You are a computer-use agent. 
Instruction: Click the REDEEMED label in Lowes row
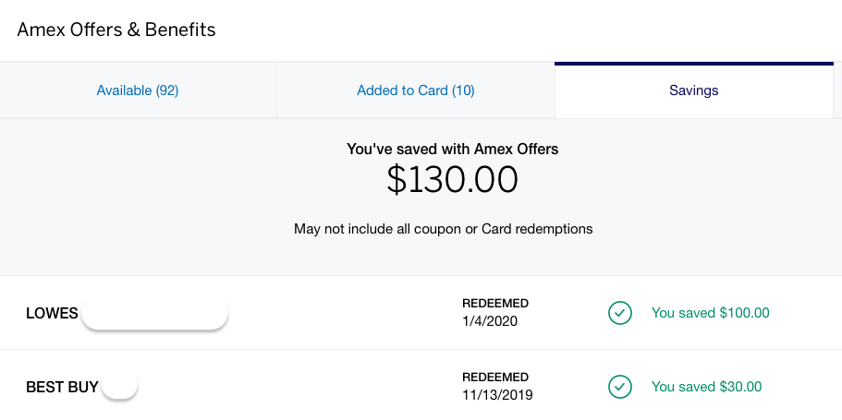495,304
